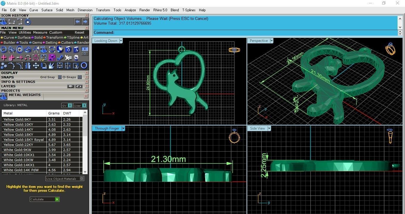The image size is (405, 214).
Task: Open the Mesh menu
Action: point(70,10)
